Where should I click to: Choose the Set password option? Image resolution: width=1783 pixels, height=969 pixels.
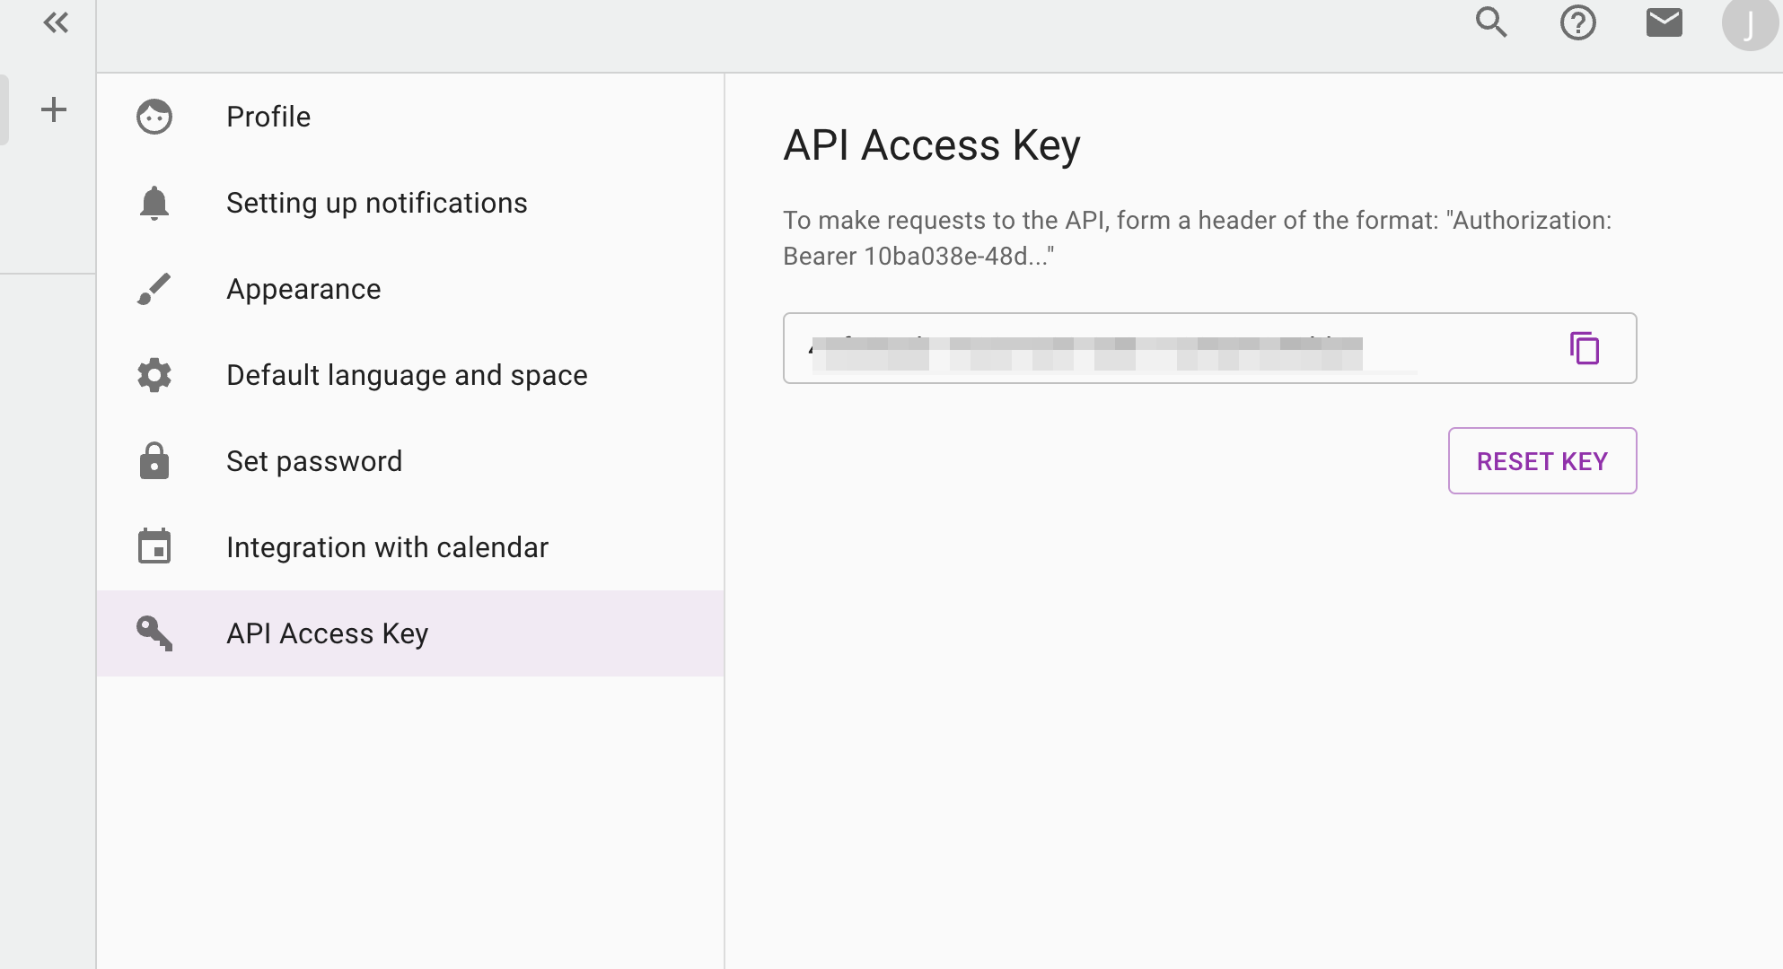tap(314, 461)
